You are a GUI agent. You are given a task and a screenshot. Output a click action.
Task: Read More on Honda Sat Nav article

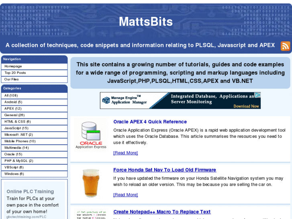[x=125, y=195]
